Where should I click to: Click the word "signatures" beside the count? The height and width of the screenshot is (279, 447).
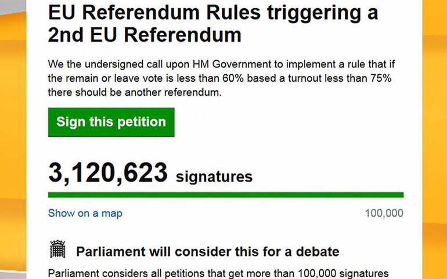tap(214, 176)
